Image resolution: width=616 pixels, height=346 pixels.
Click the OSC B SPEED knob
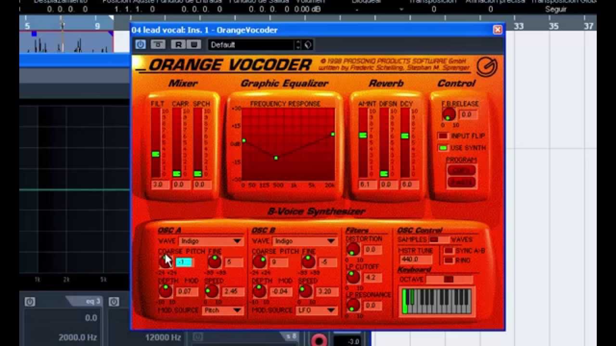tap(306, 291)
